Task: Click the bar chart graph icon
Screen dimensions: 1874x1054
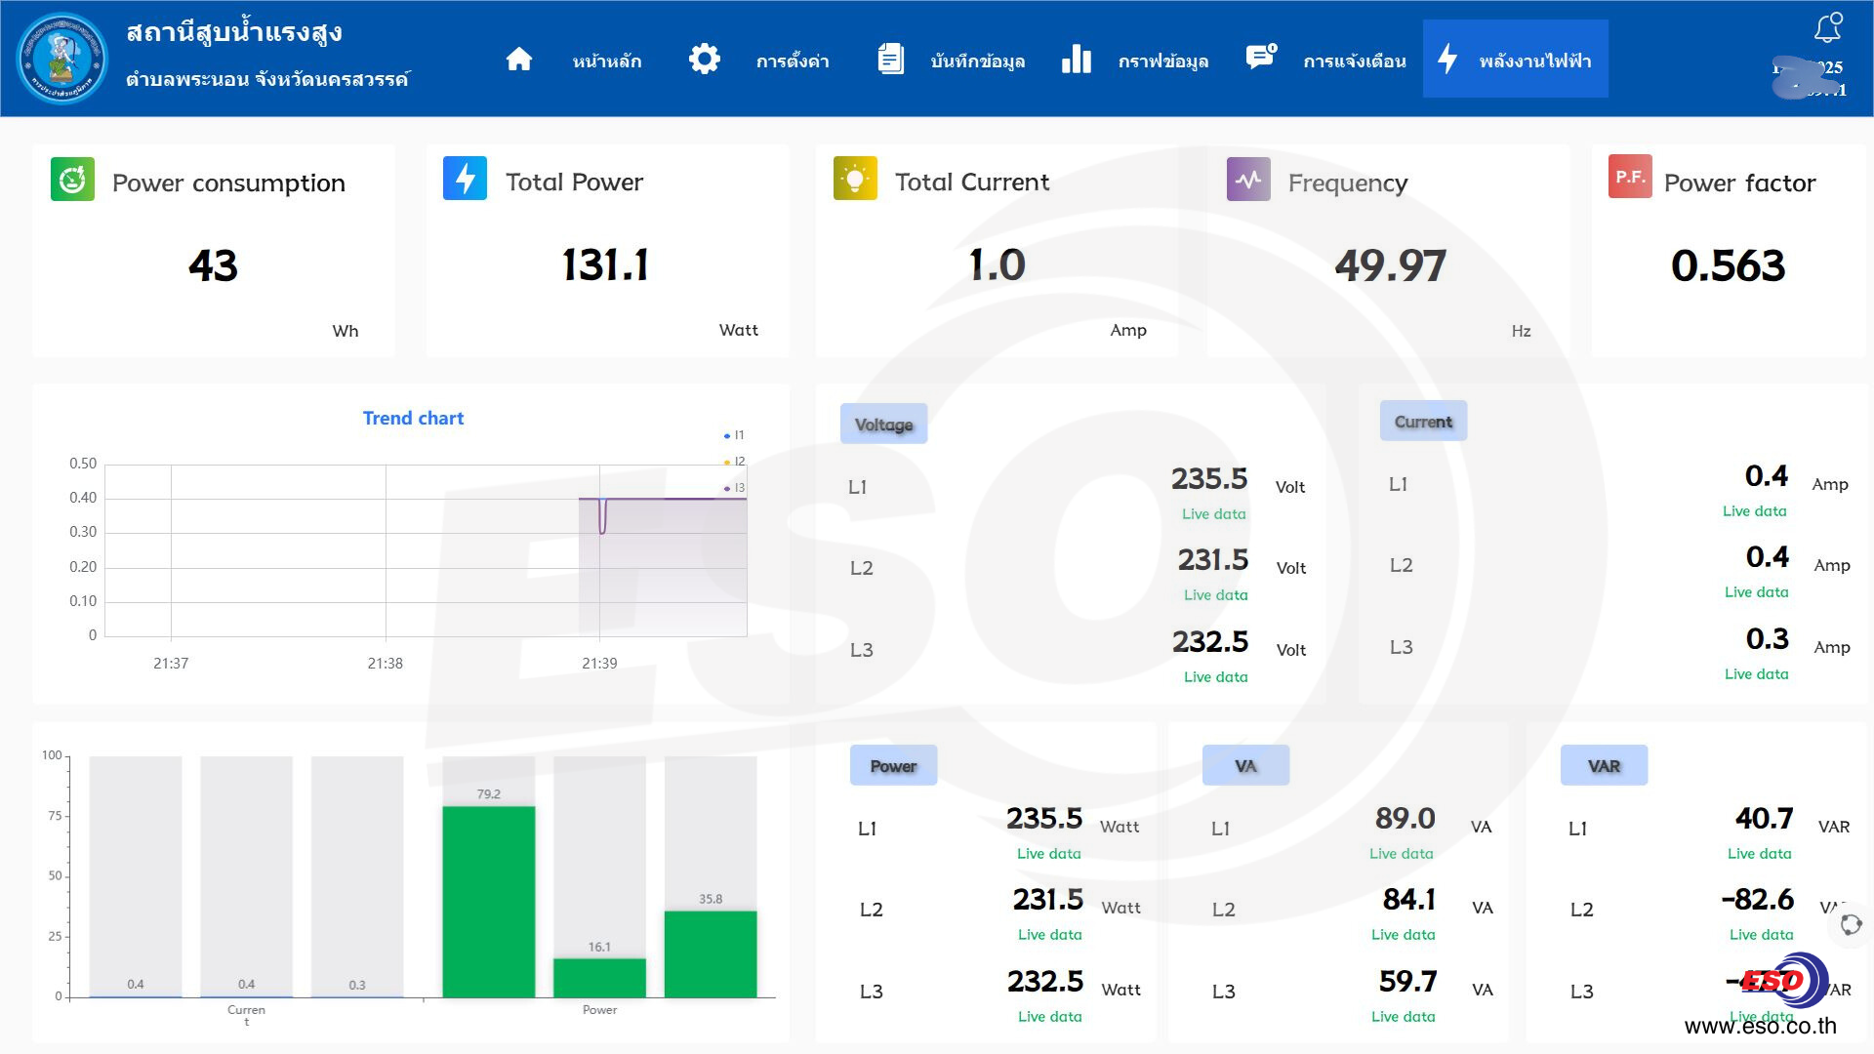Action: [x=1076, y=60]
